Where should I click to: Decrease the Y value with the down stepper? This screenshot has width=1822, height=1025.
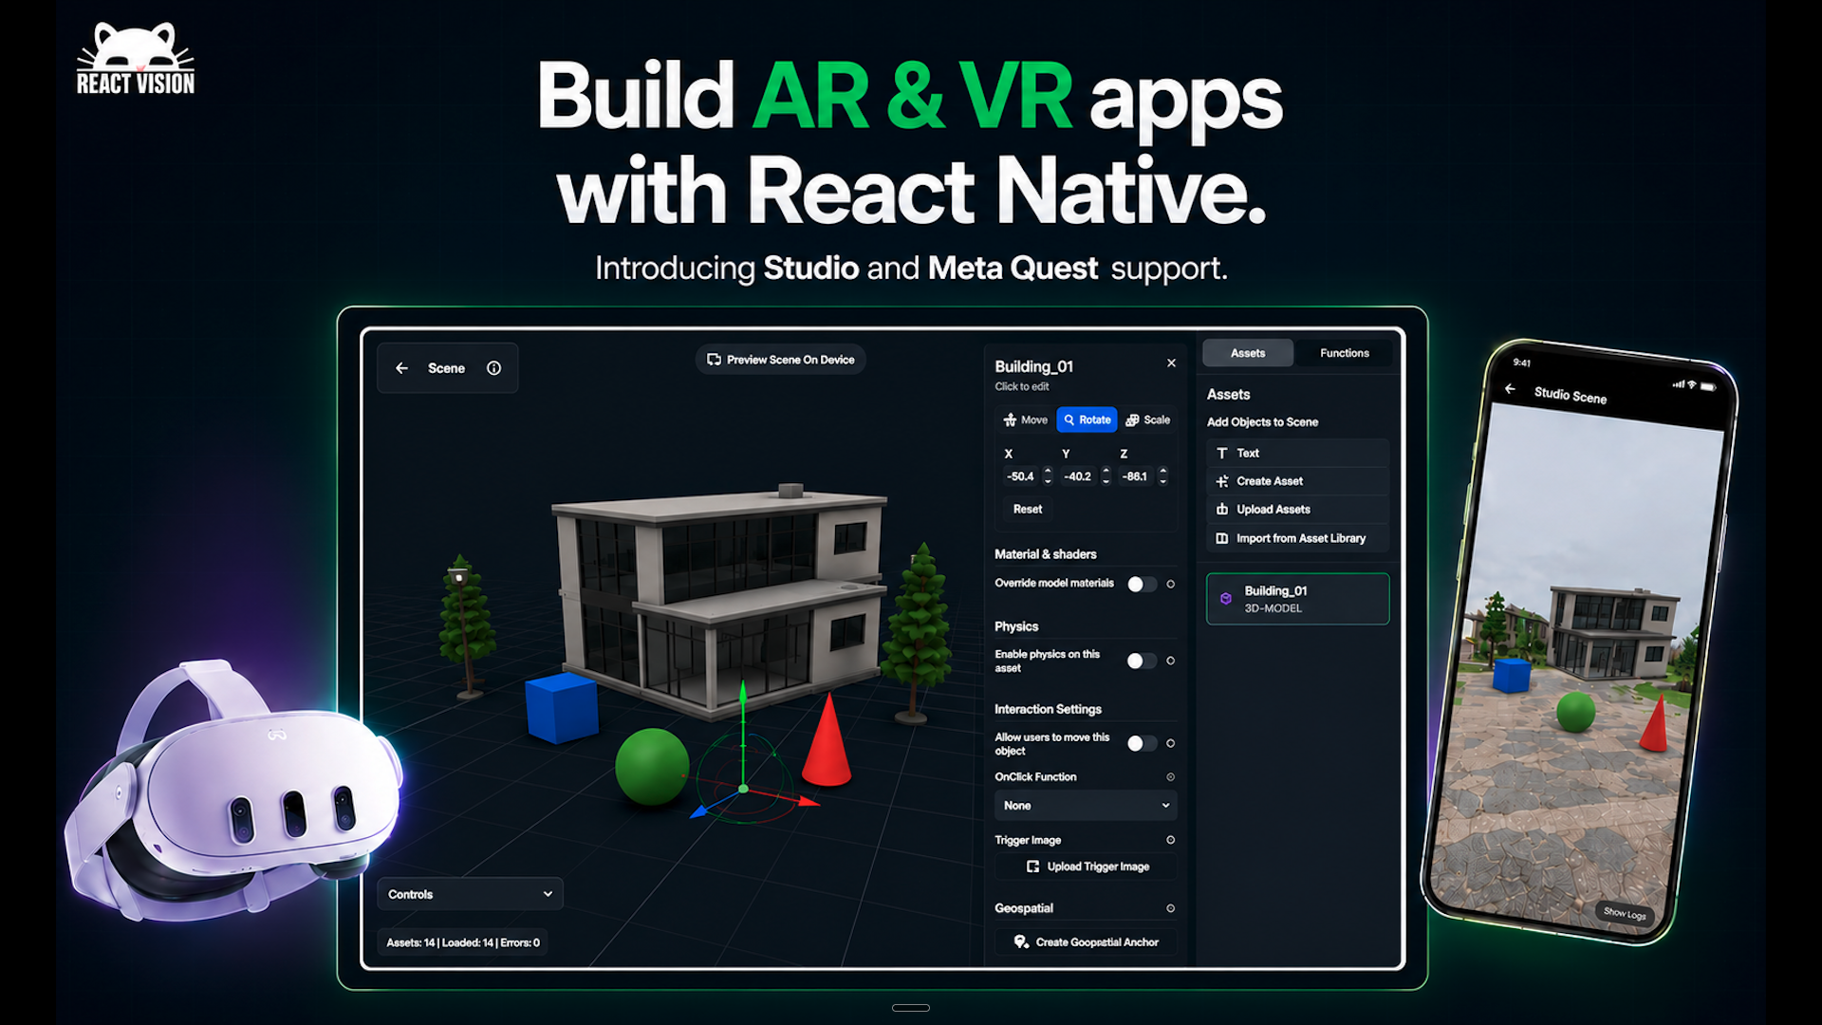(1106, 481)
